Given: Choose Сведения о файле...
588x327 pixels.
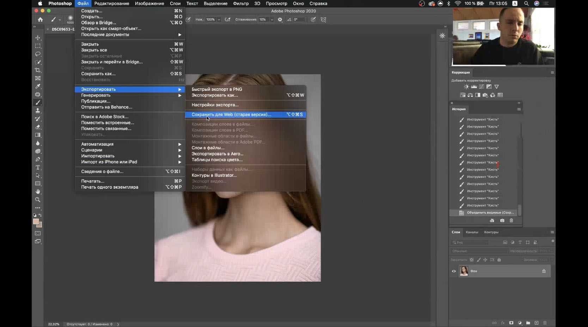Looking at the screenshot, I should point(130,171).
